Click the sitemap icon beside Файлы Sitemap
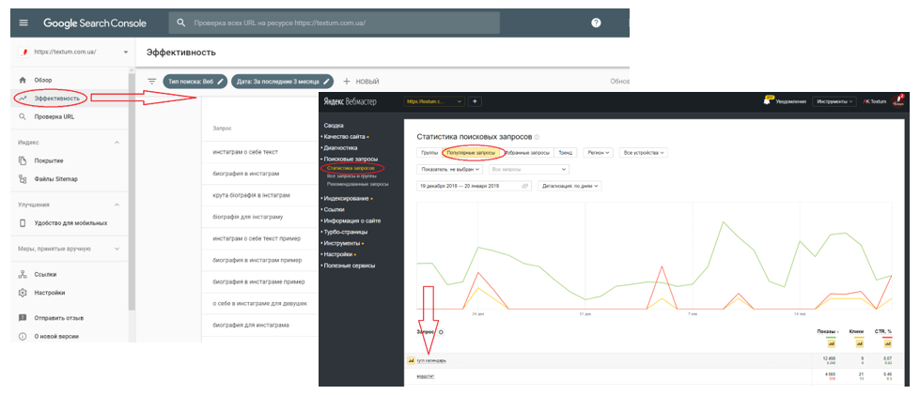 [23, 179]
